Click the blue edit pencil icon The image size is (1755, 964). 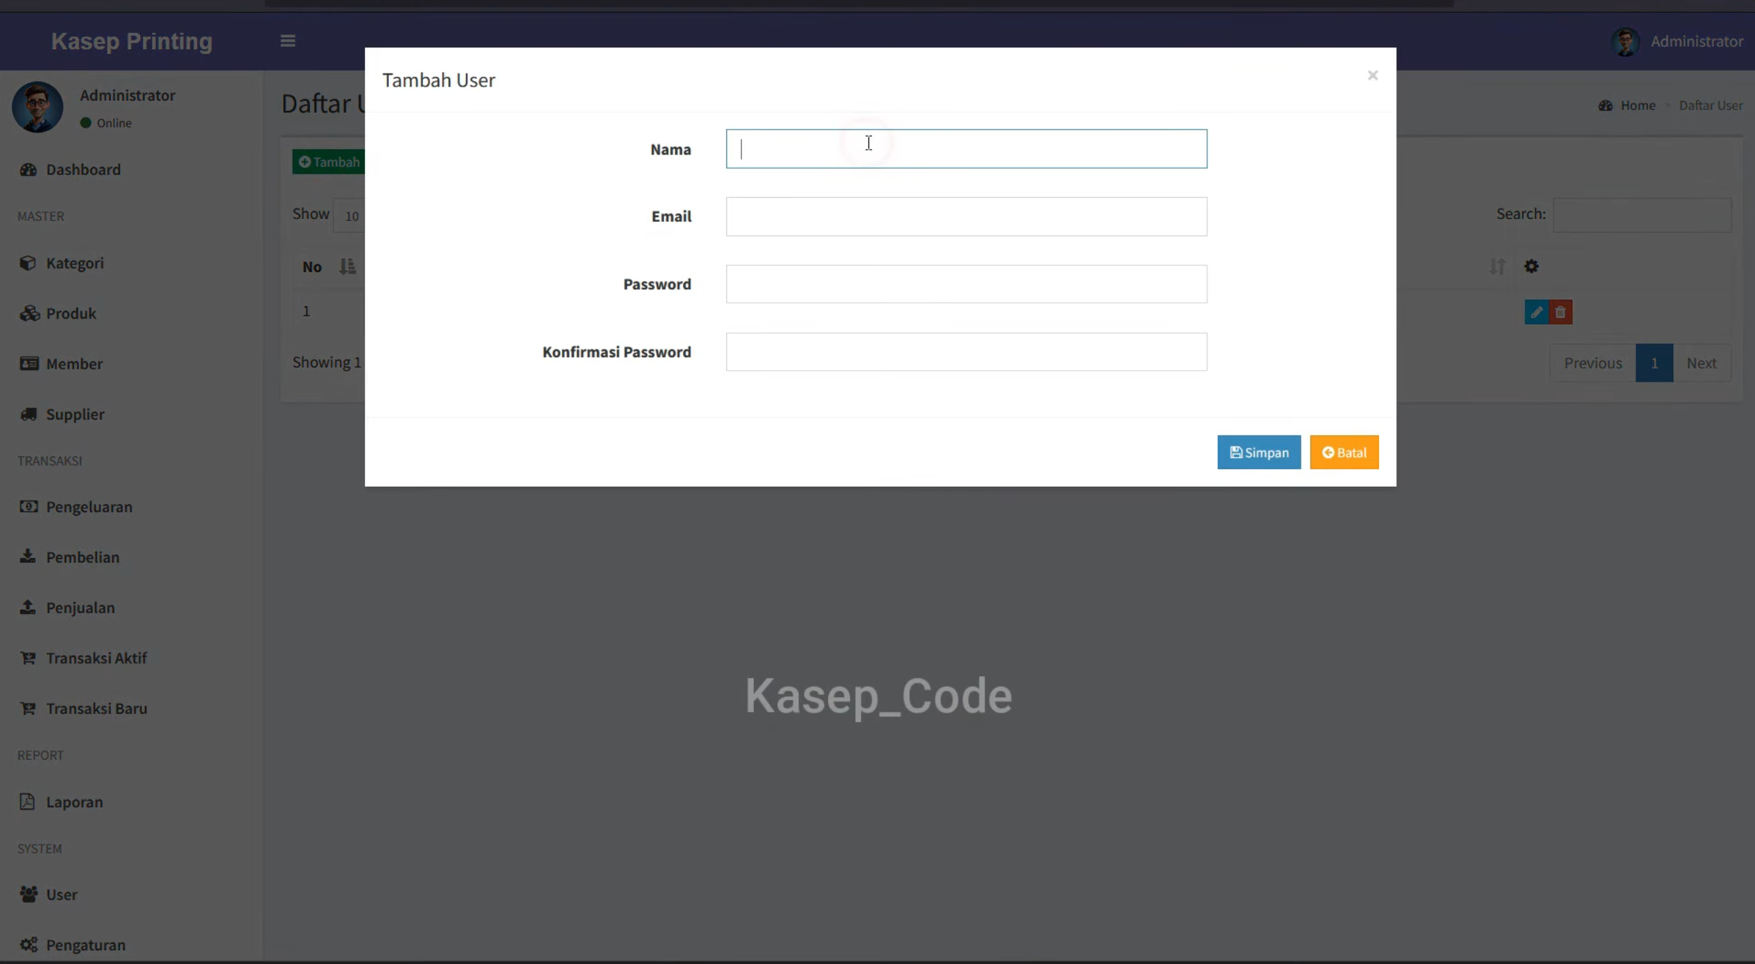point(1536,312)
